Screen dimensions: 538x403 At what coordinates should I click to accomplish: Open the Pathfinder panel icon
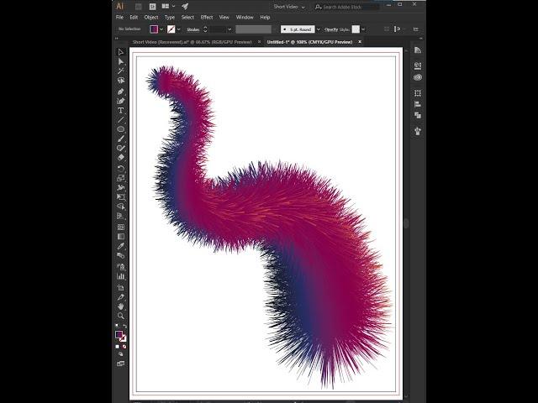click(x=418, y=115)
